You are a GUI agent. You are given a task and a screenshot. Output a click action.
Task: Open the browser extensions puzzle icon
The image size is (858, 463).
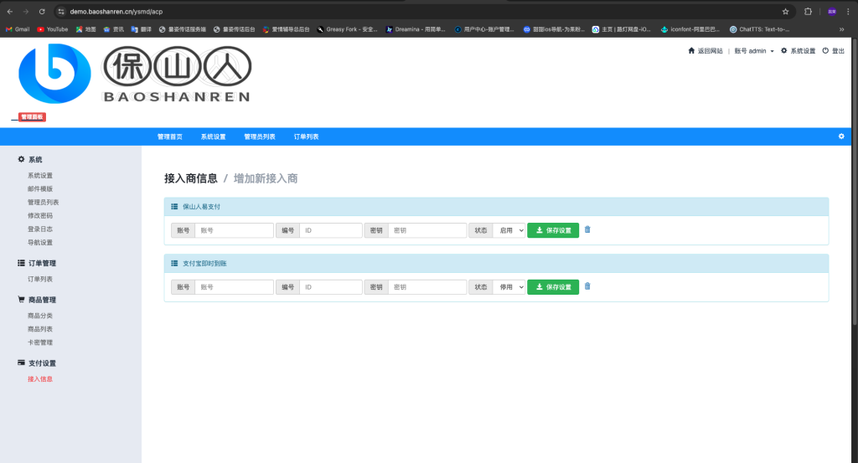(809, 12)
